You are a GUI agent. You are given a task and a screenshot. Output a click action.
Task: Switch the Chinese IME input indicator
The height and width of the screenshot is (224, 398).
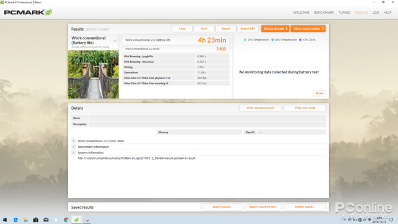370,219
